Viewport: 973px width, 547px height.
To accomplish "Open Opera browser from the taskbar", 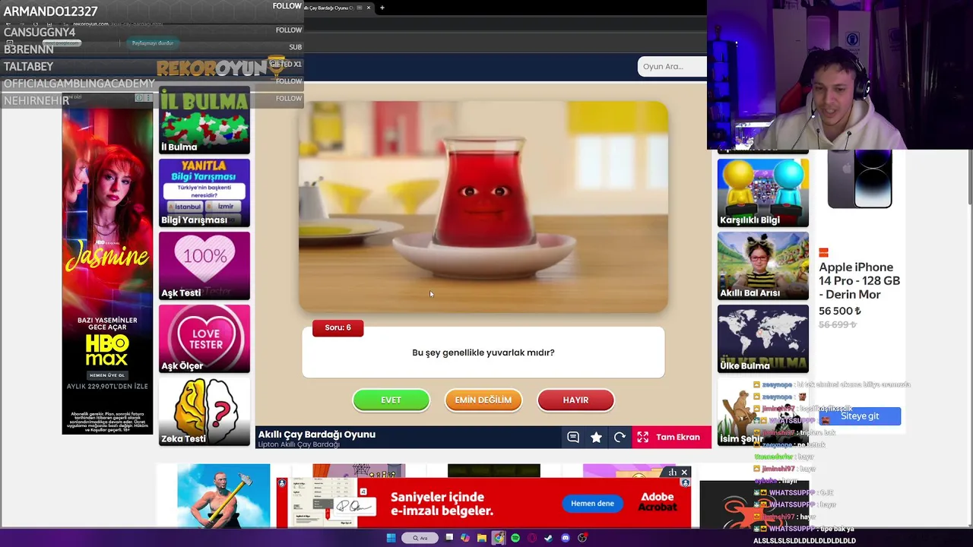I will tap(532, 538).
